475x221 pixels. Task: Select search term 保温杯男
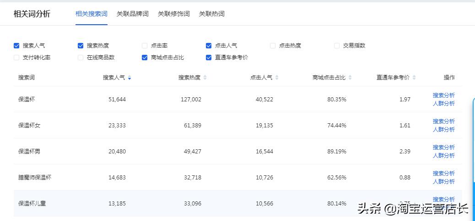coord(29,152)
